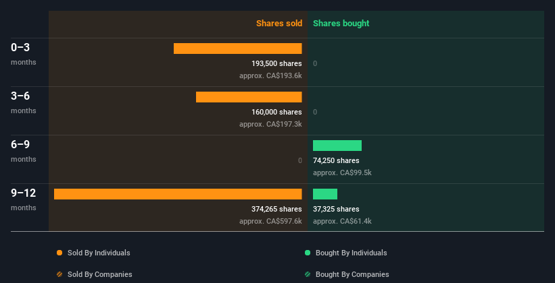
Task: Click the 193,500 shares sold value
Action: tap(276, 63)
